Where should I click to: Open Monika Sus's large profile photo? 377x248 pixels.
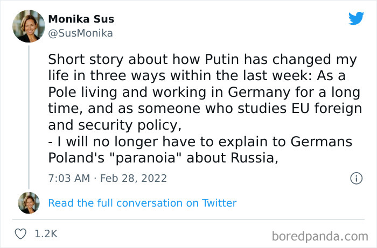(29, 26)
